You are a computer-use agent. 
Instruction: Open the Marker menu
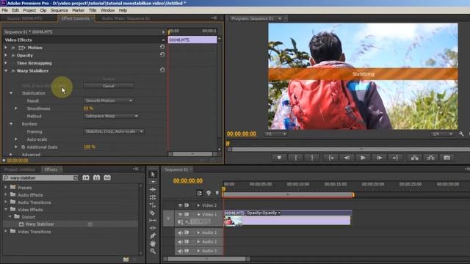[x=79, y=10]
